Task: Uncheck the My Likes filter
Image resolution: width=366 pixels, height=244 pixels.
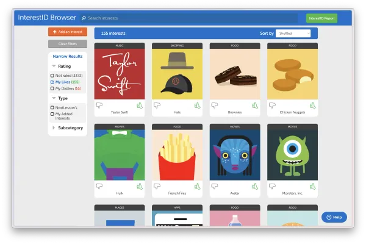Action: 52,82
